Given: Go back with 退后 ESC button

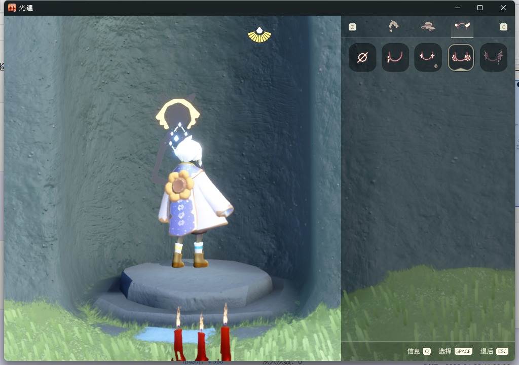Looking at the screenshot, I should 494,351.
